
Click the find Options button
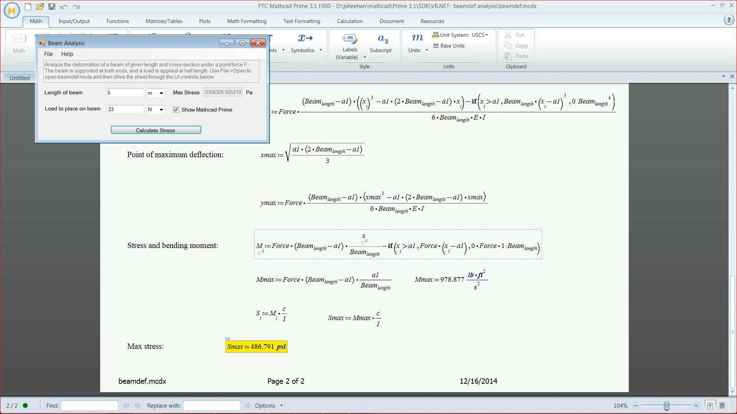tap(265, 405)
